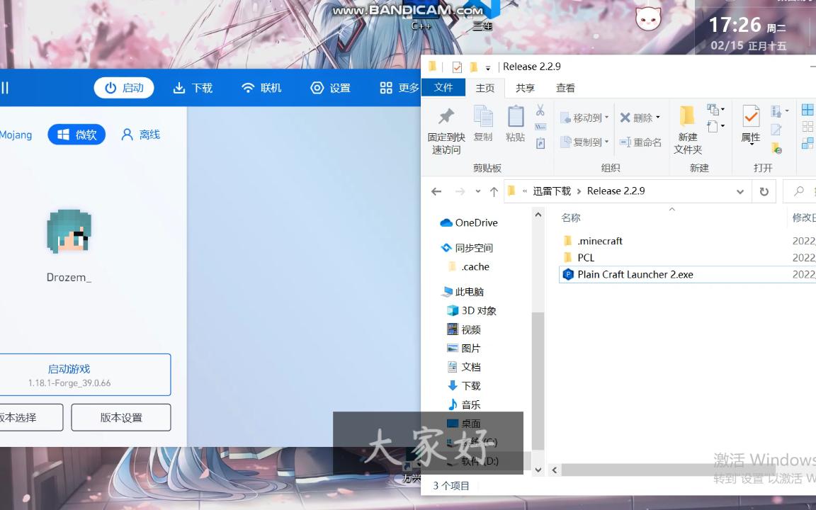Click the 新建文件夹 new folder icon

(x=687, y=116)
